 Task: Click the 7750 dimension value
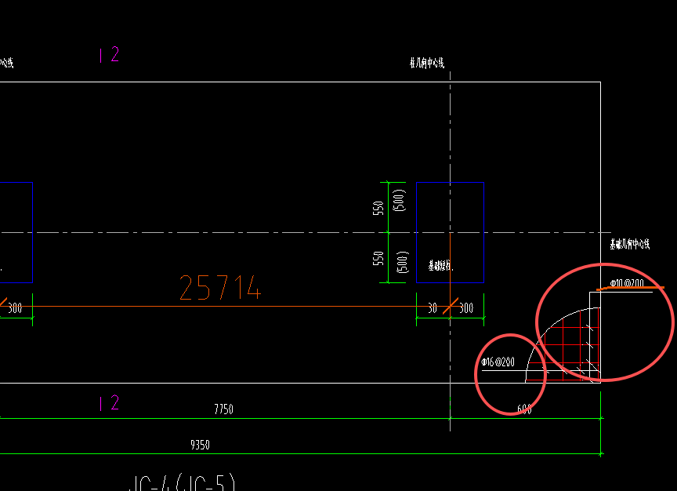point(223,409)
